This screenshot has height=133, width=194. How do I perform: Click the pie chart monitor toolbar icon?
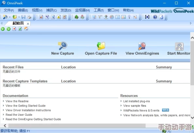coord(112,17)
